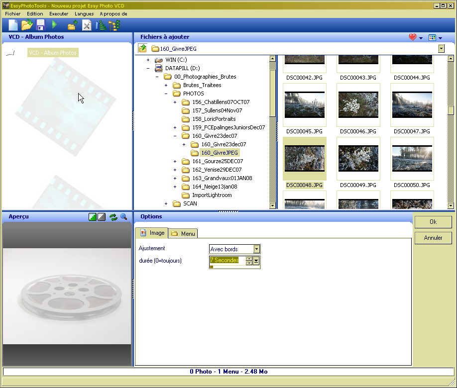Click the delete page X icon
Viewport: 457px width, 388px height.
[87, 25]
